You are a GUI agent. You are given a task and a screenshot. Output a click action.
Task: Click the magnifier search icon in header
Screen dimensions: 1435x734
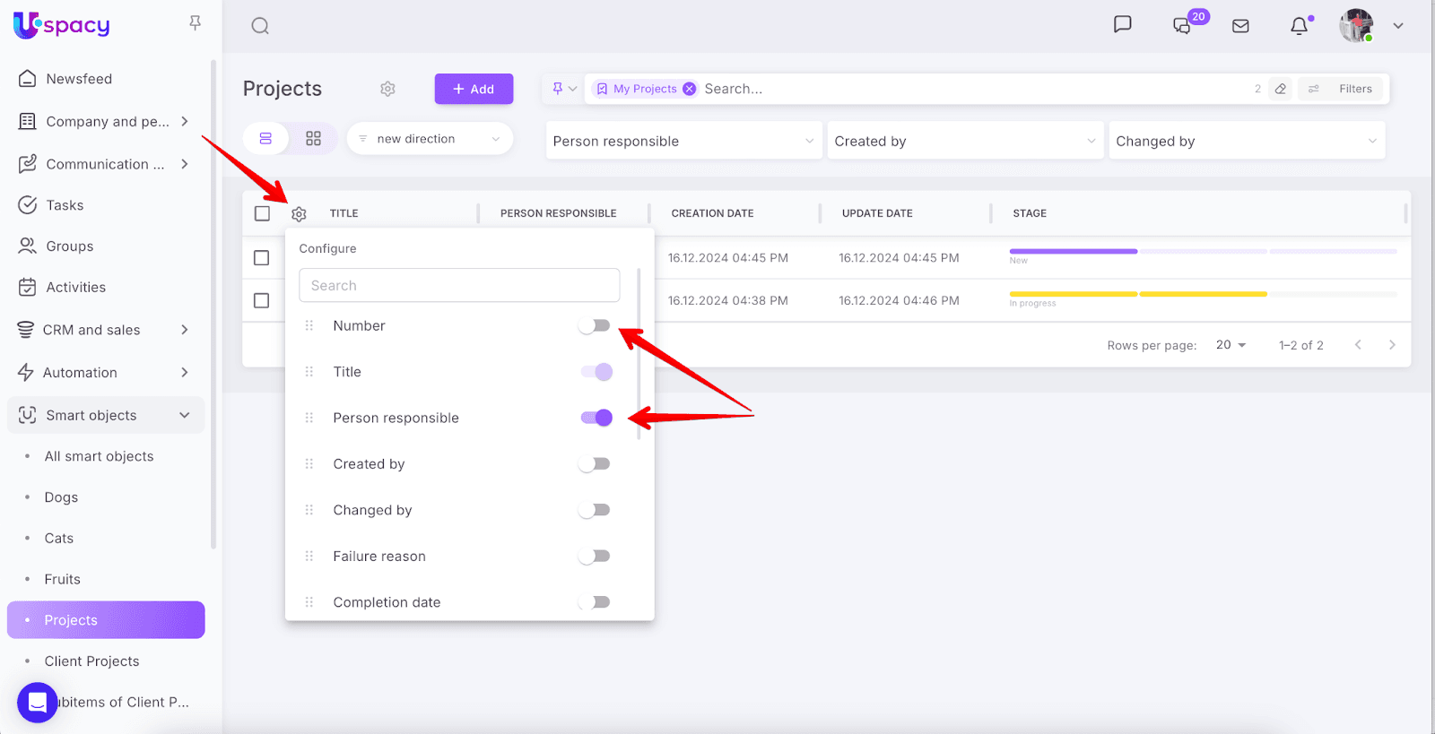click(260, 26)
